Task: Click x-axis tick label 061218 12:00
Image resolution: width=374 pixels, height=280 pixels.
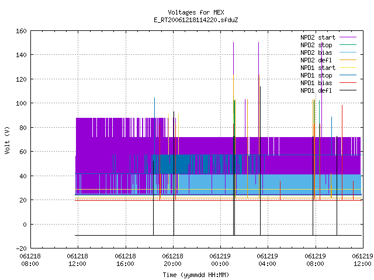Action: (x=78, y=260)
